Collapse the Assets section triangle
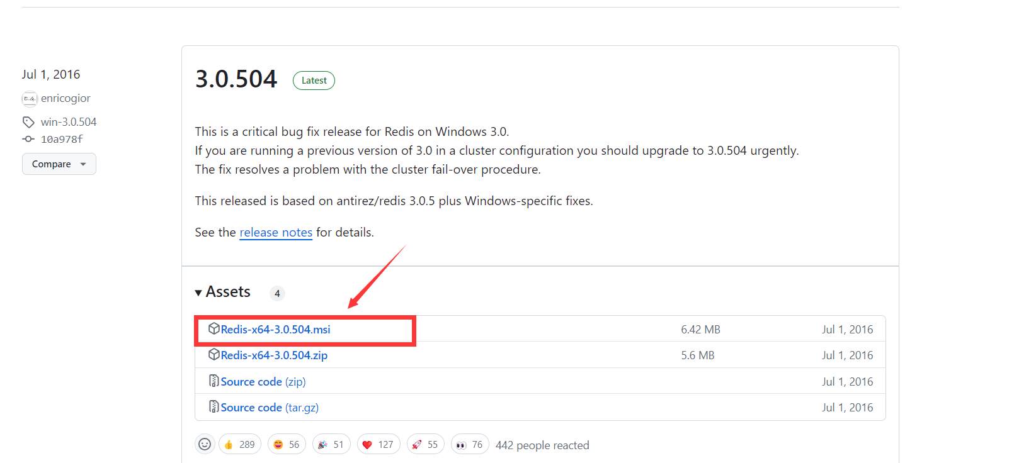Screen dimensions: 1036x463 (199, 293)
